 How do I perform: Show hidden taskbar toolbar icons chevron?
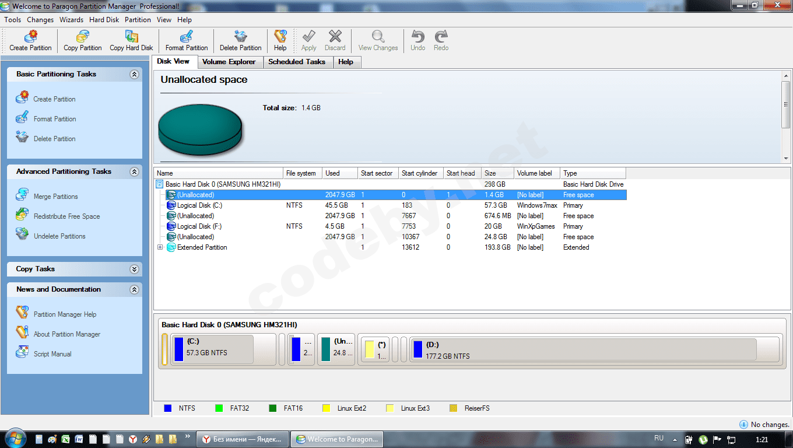(x=187, y=436)
